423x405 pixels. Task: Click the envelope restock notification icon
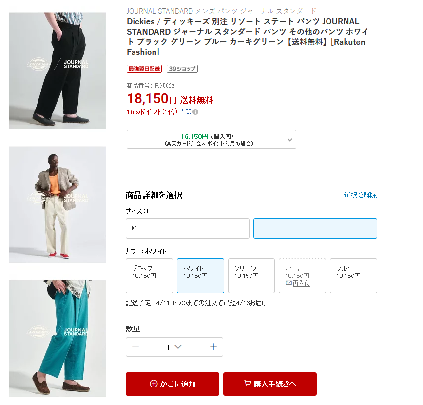288,283
